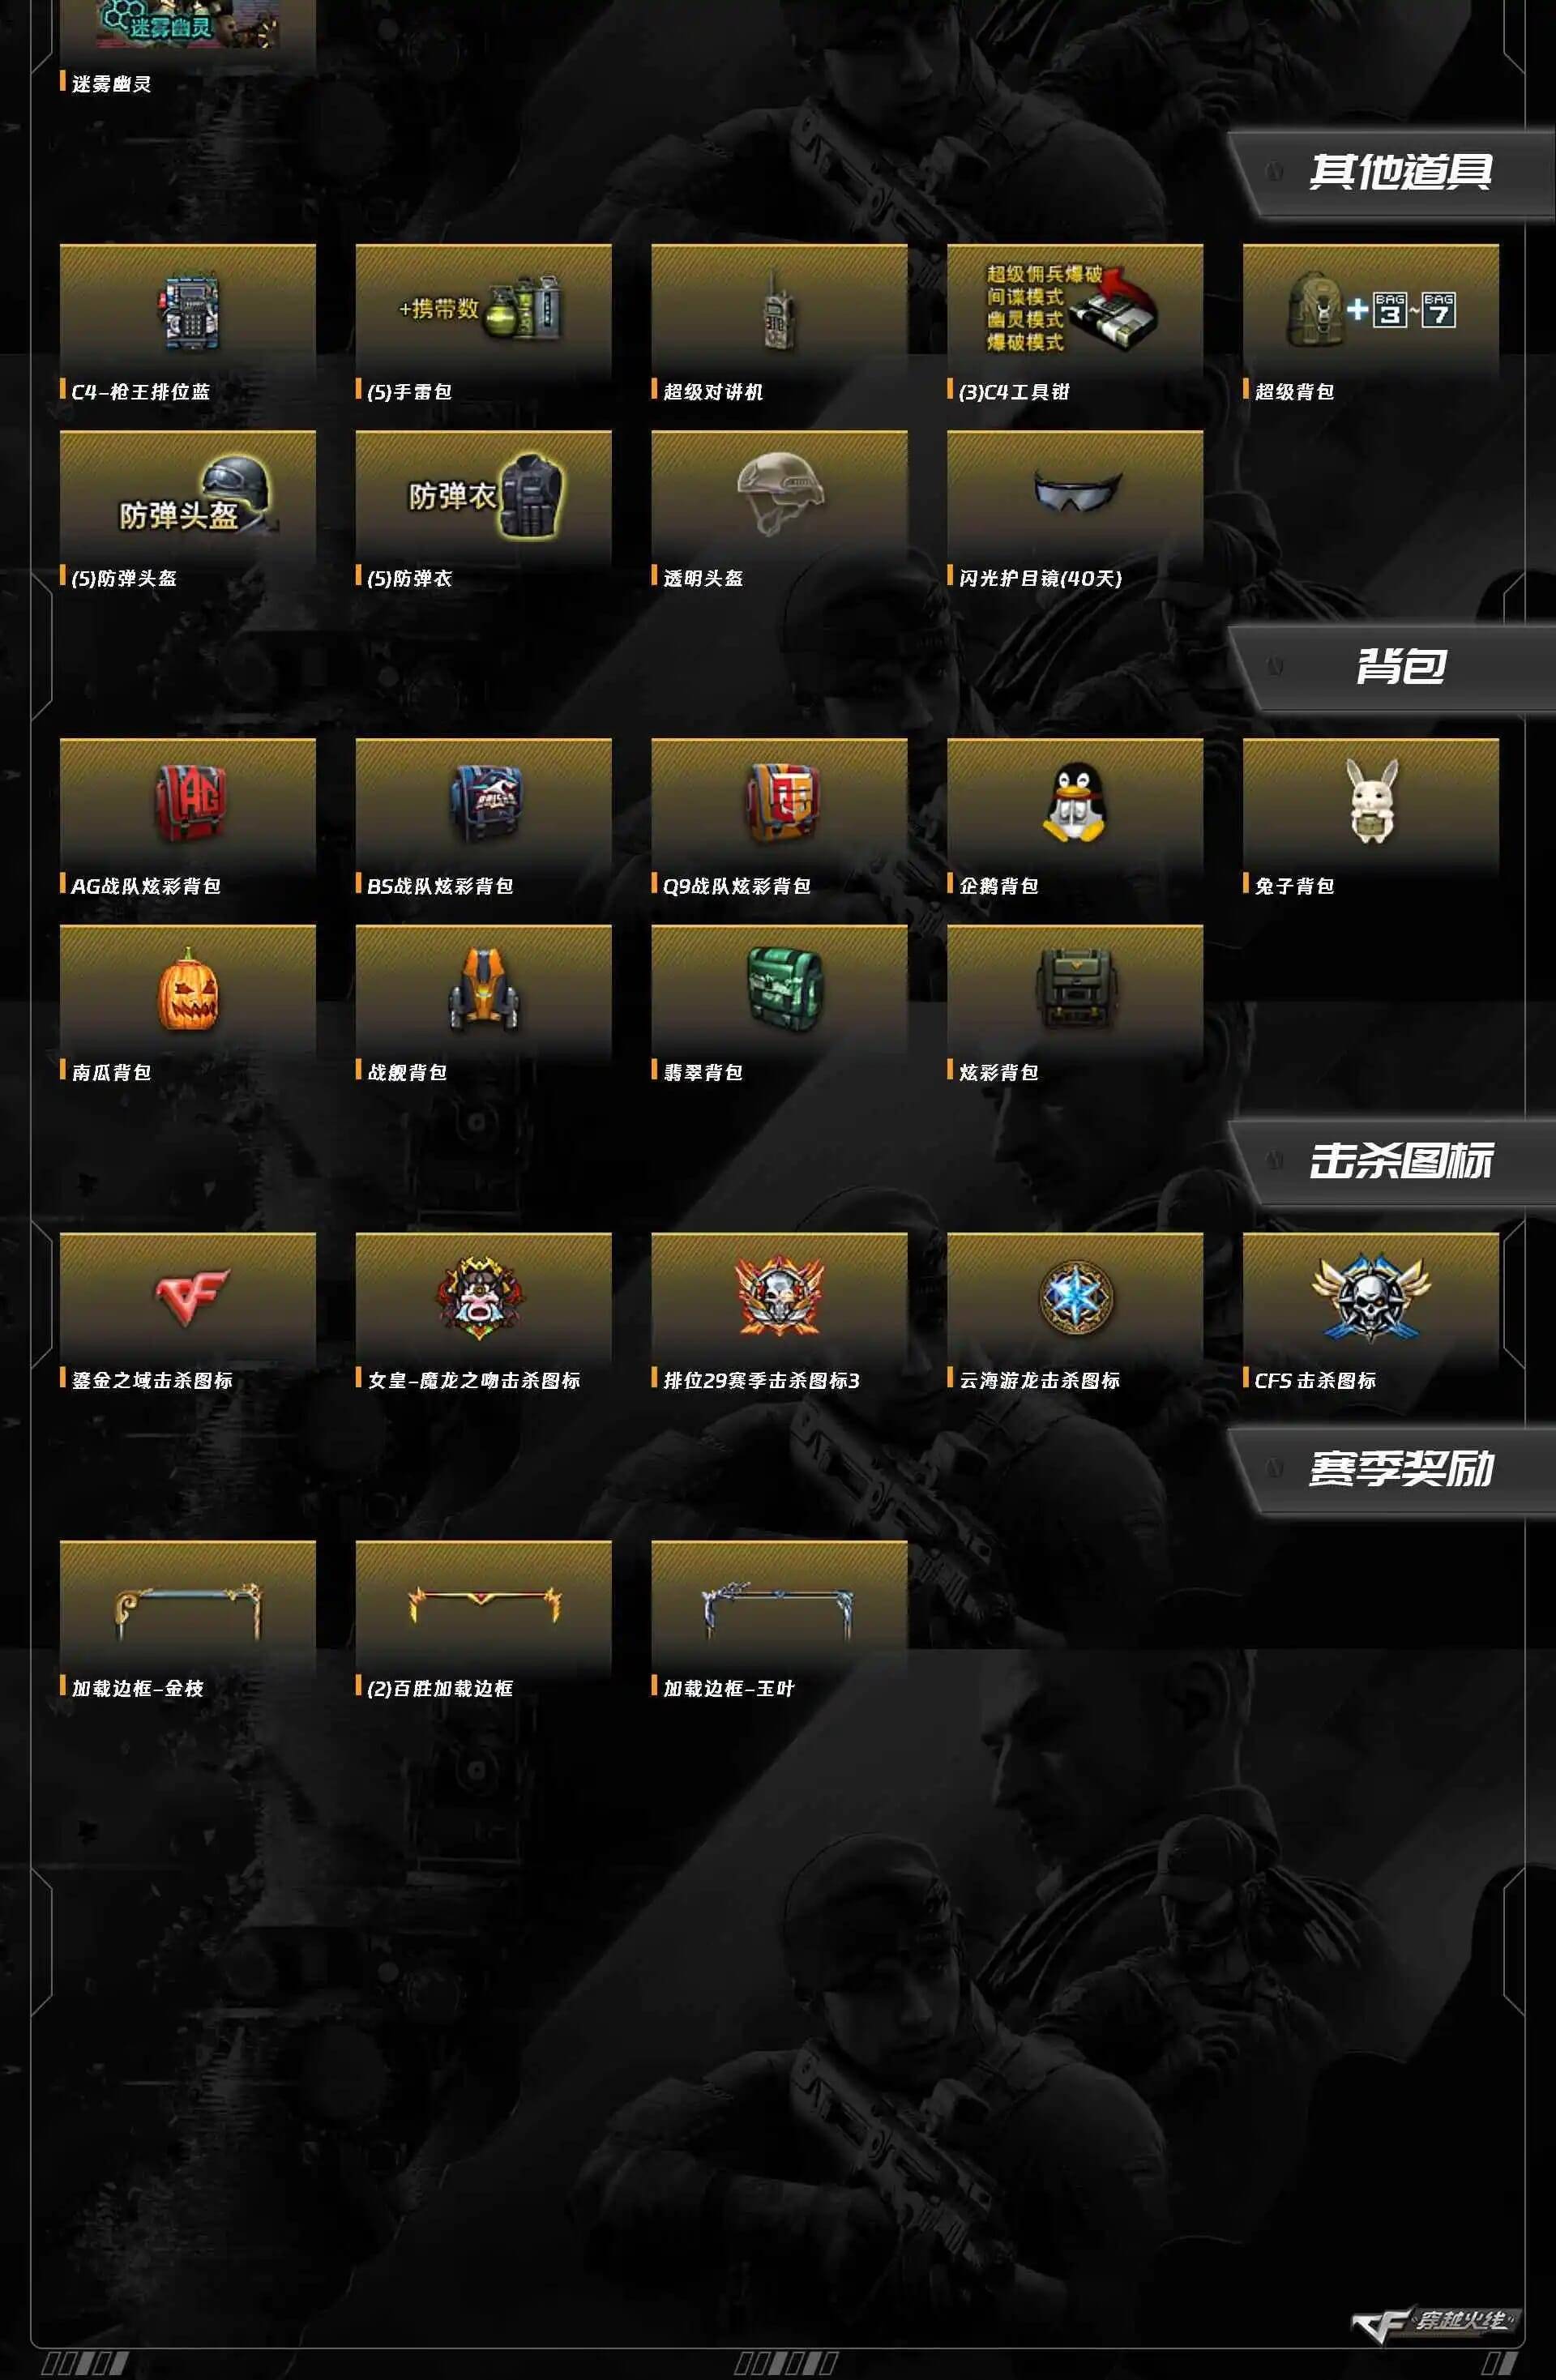
Task: Click the 赛季奖励 section header
Action: click(x=1400, y=1469)
